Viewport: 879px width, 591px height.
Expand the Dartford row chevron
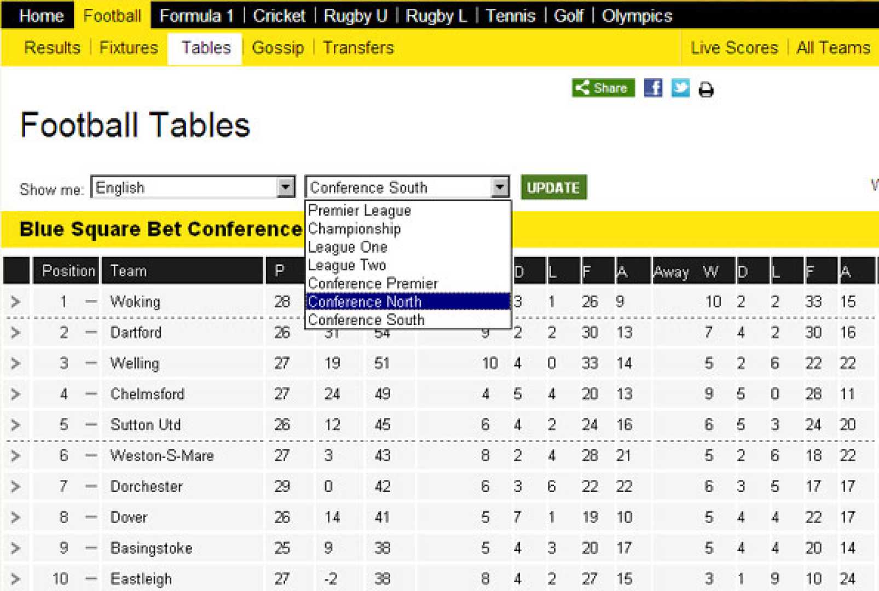pos(15,333)
